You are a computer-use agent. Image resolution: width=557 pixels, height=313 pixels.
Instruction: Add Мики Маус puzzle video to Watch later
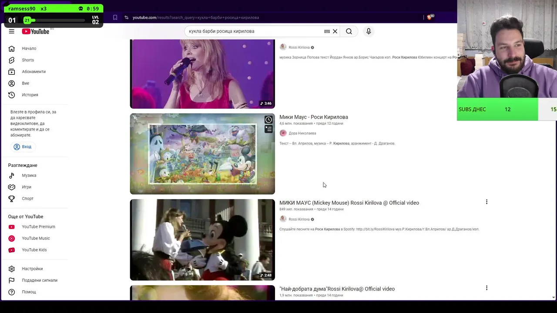[x=268, y=120]
